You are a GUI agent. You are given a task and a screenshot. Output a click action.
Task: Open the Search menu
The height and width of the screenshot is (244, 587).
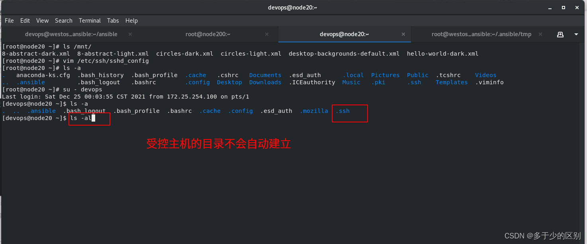64,21
